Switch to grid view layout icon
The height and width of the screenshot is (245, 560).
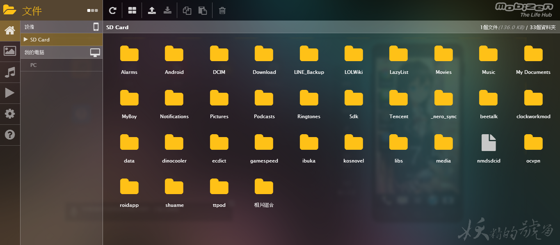[132, 10]
